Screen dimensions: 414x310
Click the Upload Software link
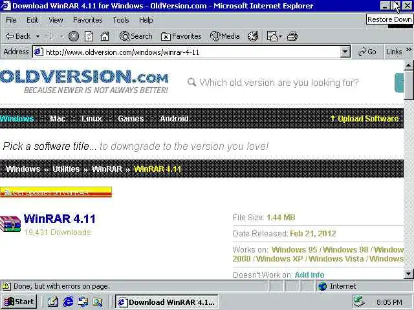tap(364, 119)
